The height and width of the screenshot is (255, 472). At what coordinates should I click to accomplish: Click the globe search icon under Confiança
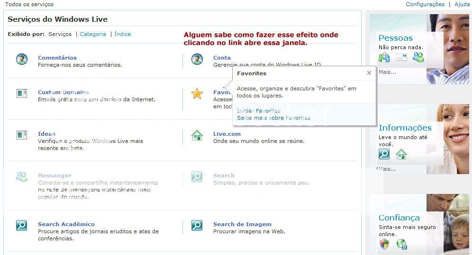click(401, 244)
